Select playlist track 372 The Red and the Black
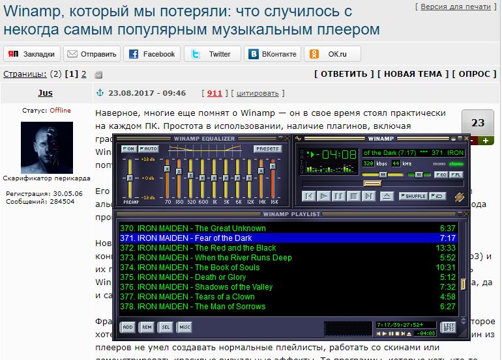 click(x=288, y=248)
